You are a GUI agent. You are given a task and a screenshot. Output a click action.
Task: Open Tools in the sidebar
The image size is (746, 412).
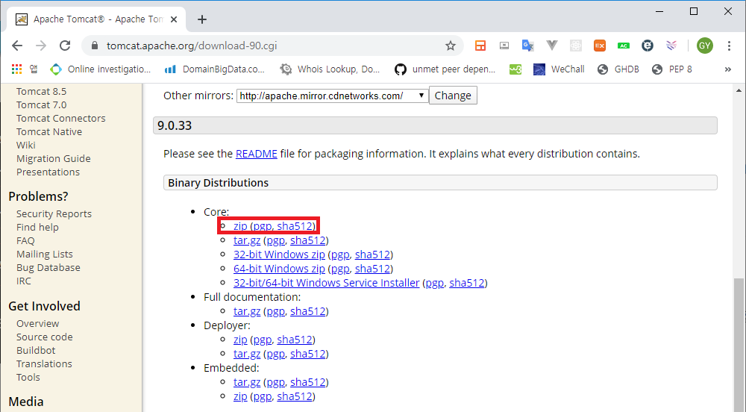28,377
